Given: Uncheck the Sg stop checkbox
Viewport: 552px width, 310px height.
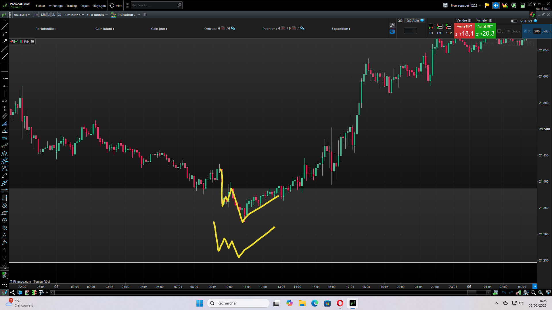Looking at the screenshot, I should click(525, 31).
